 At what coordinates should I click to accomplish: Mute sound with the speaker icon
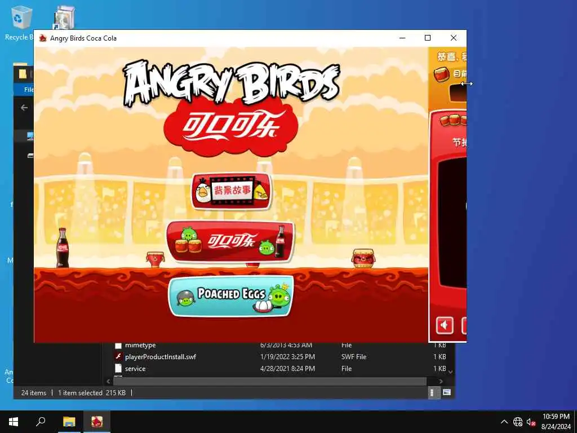pos(445,325)
